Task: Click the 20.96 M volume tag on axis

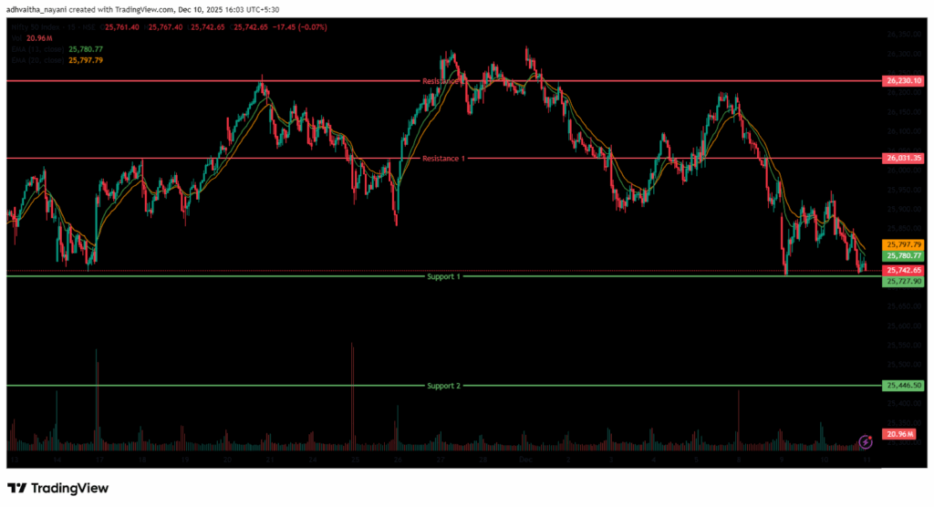Action: [904, 436]
